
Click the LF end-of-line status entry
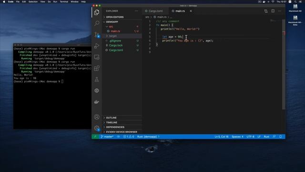point(259,137)
